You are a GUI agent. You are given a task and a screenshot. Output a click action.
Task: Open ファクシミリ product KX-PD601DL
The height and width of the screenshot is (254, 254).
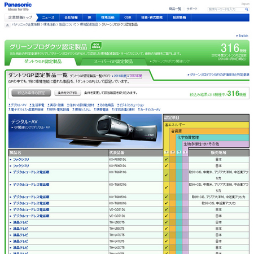[x=21, y=166]
